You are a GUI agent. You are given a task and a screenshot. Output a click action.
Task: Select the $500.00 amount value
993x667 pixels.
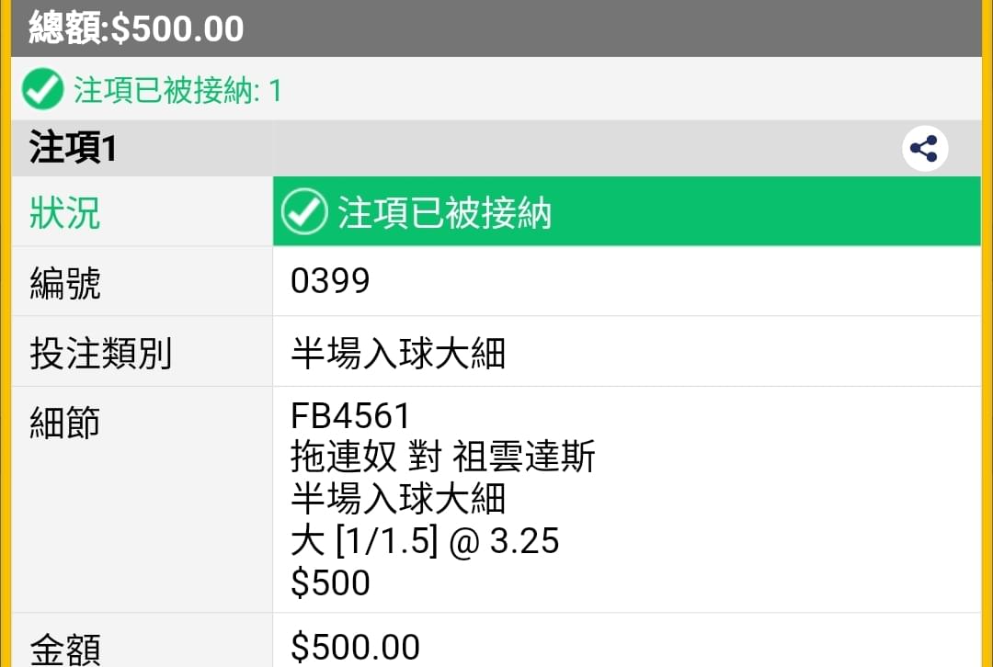[355, 648]
